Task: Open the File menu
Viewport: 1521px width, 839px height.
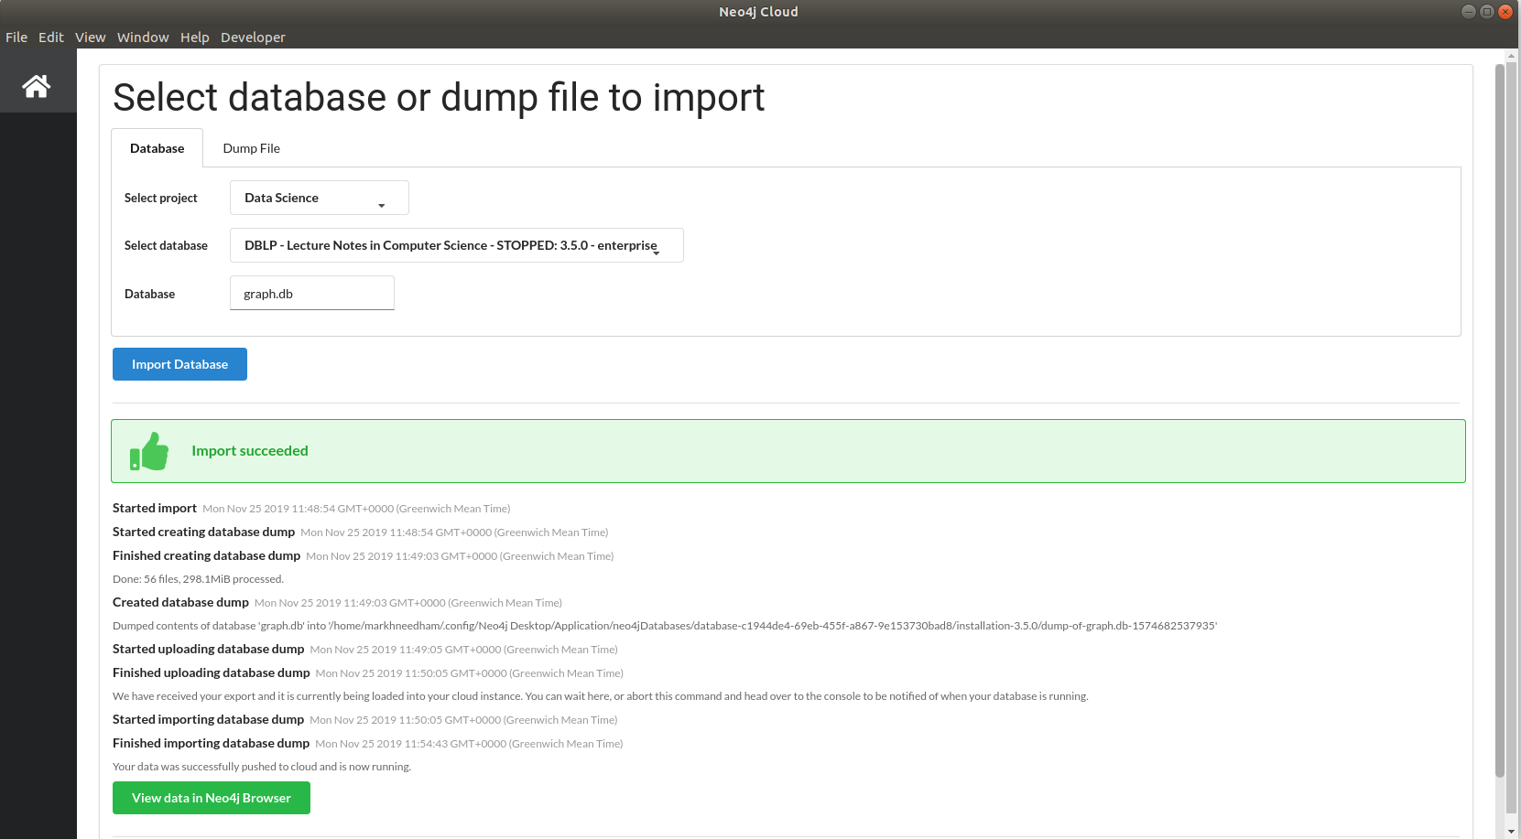Action: [16, 38]
